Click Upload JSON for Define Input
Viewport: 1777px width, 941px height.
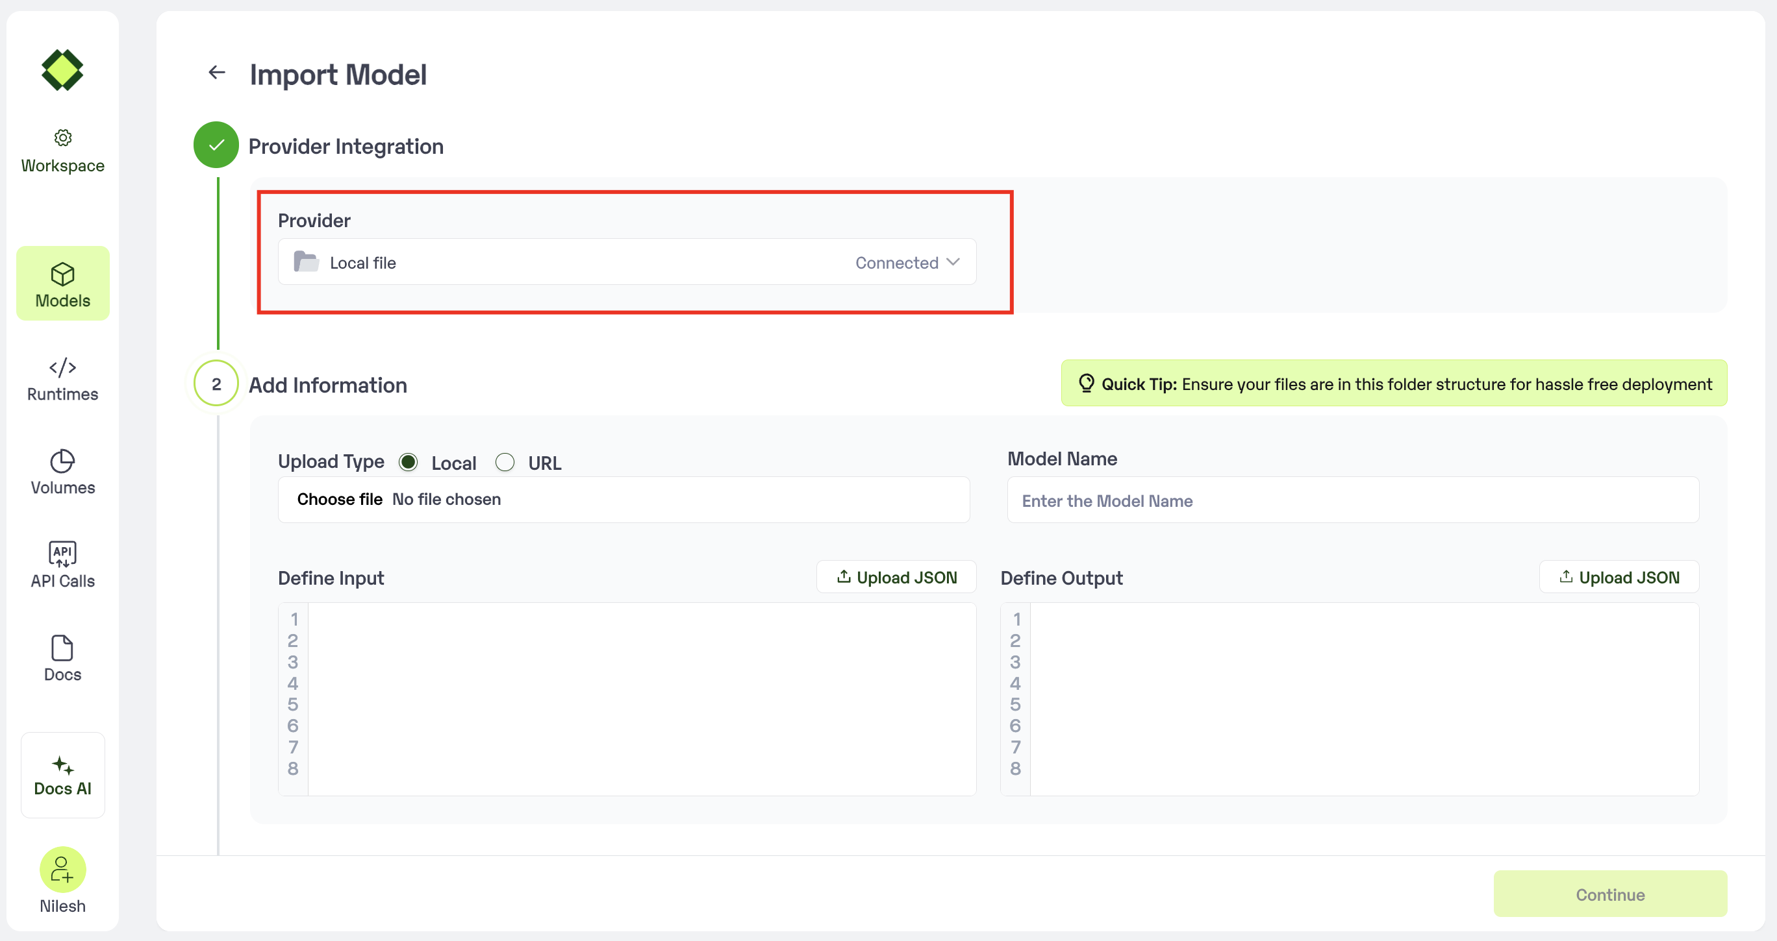896,577
